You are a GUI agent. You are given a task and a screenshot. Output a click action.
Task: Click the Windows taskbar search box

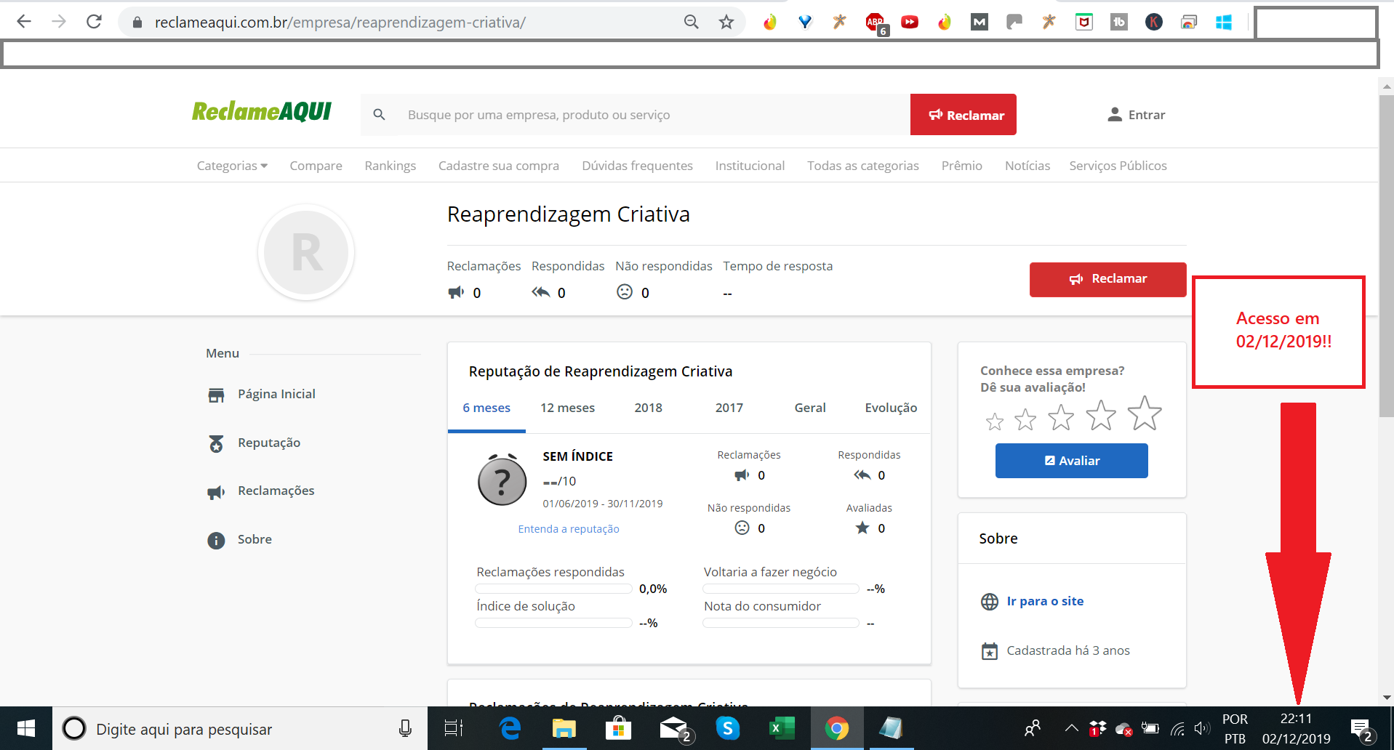click(x=239, y=728)
